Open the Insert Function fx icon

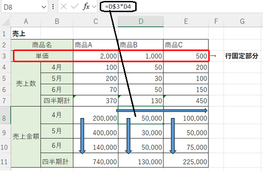[86, 7]
